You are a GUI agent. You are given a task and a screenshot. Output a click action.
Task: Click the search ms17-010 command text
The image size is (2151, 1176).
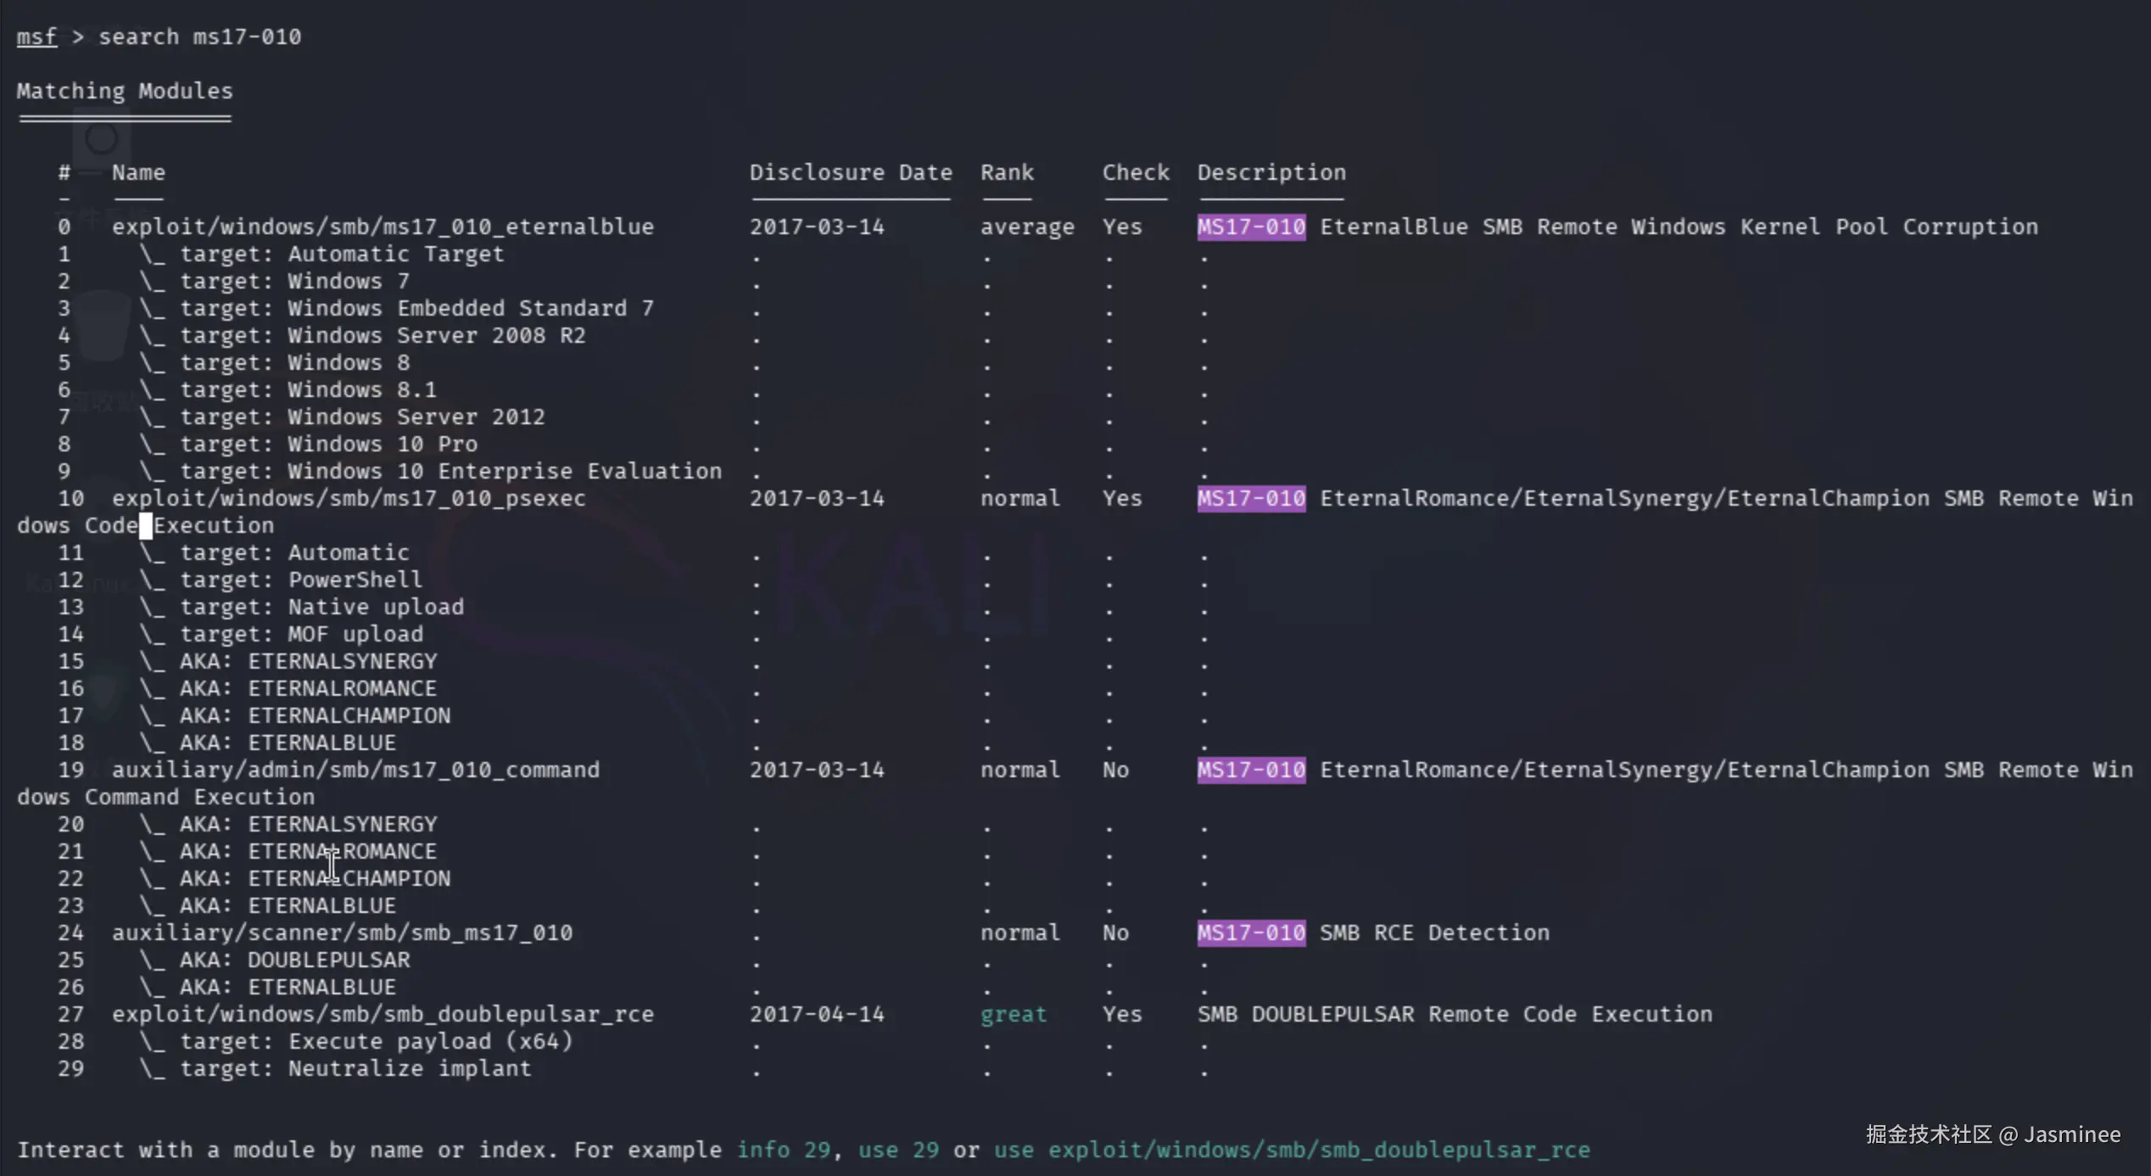point(199,37)
